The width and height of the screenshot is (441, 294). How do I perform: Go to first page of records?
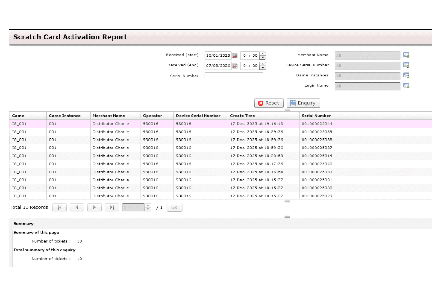[x=59, y=207]
